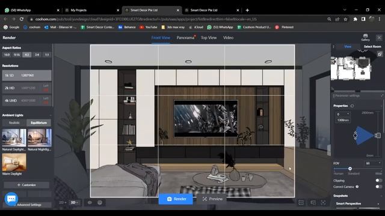Open the Behance bookmark
385x216 pixels.
127,27
